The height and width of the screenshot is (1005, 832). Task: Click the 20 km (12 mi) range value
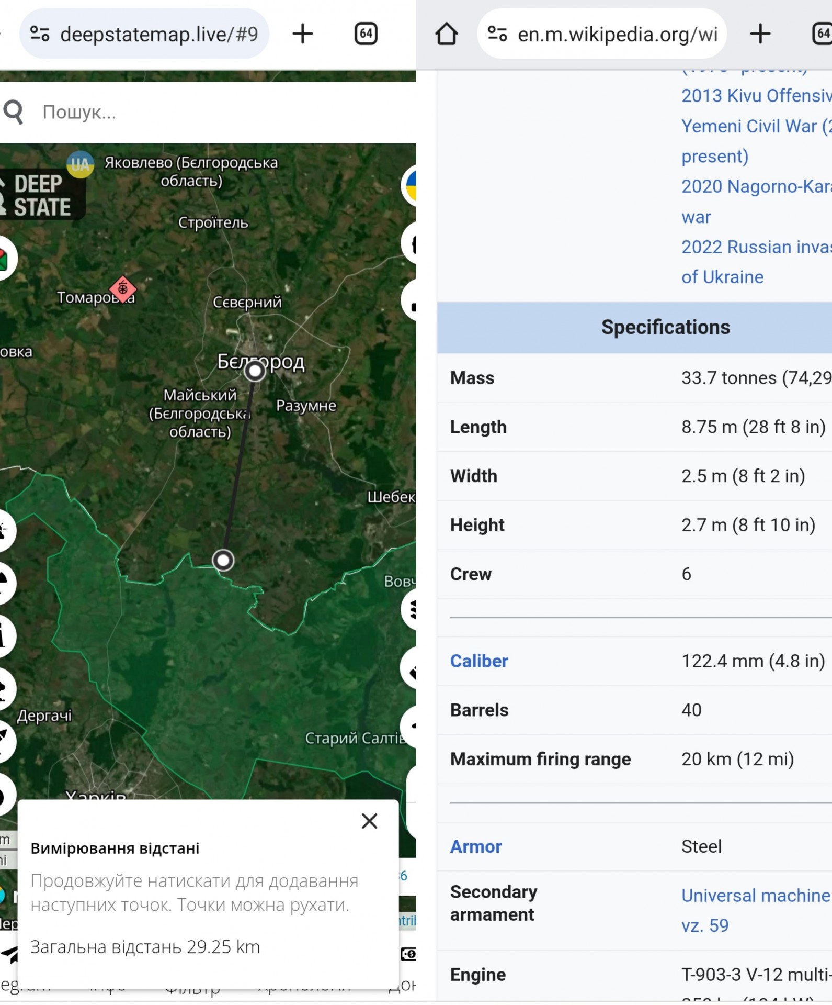(737, 759)
